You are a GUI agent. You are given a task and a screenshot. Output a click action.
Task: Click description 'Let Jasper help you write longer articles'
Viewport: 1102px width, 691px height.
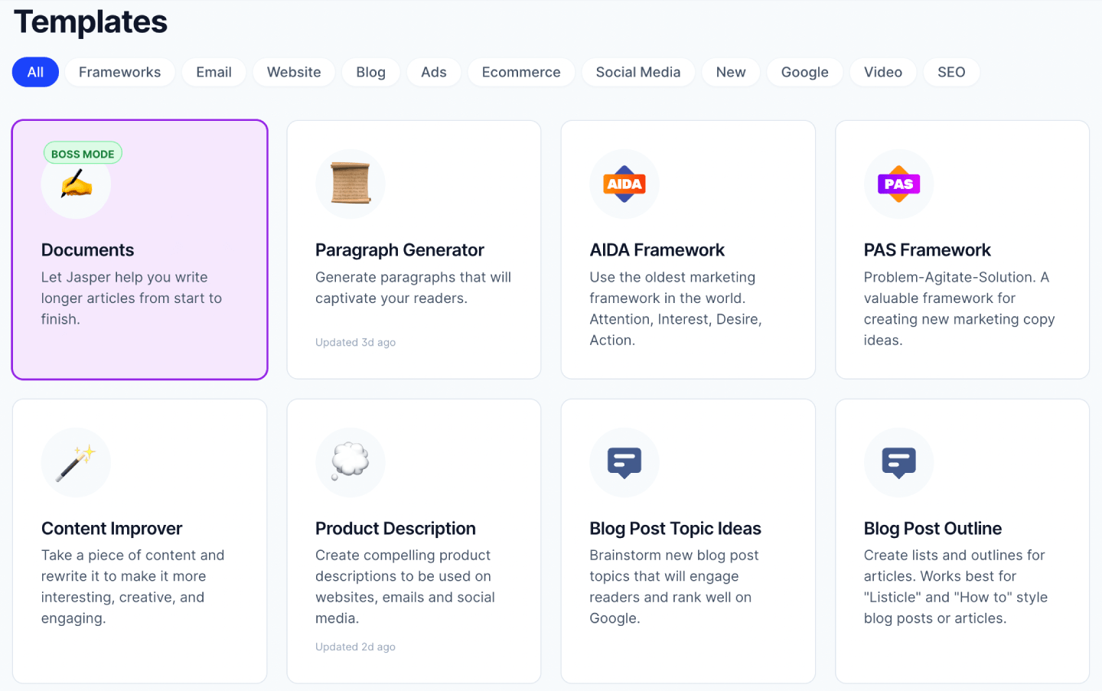[x=132, y=298]
